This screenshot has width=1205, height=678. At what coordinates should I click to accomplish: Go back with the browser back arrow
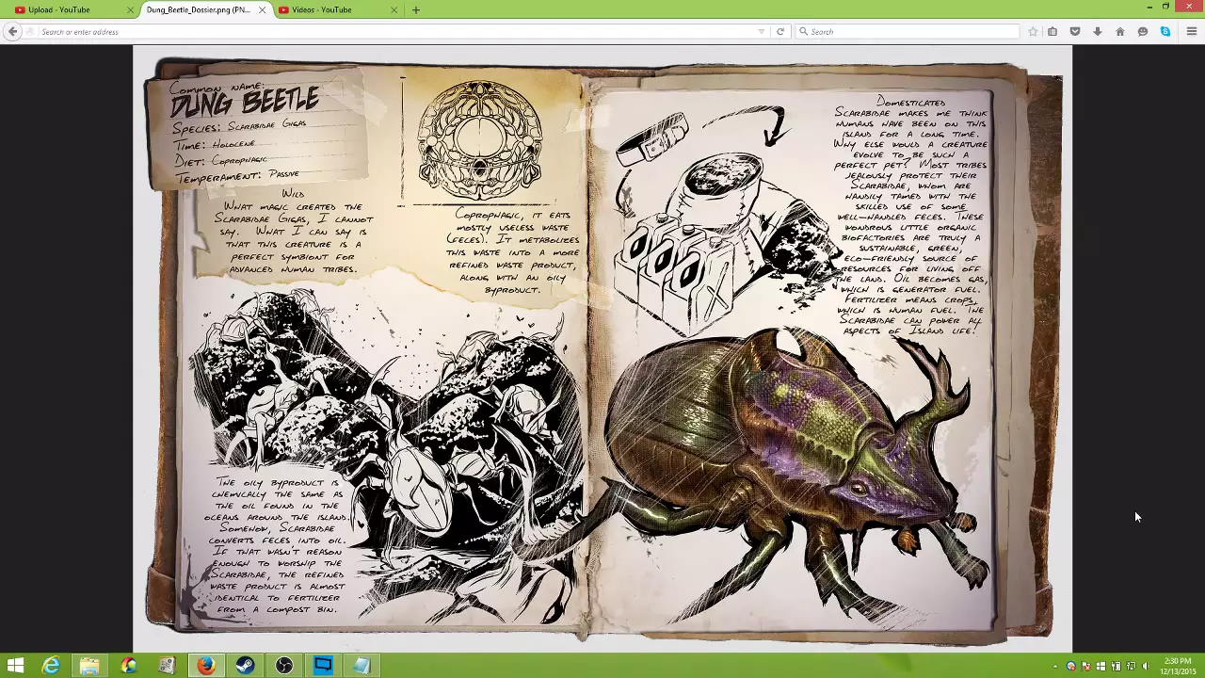pyautogui.click(x=12, y=31)
